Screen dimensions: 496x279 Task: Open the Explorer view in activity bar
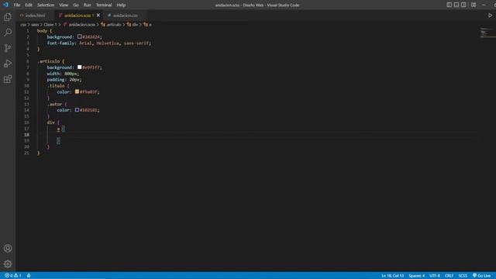tap(8, 17)
